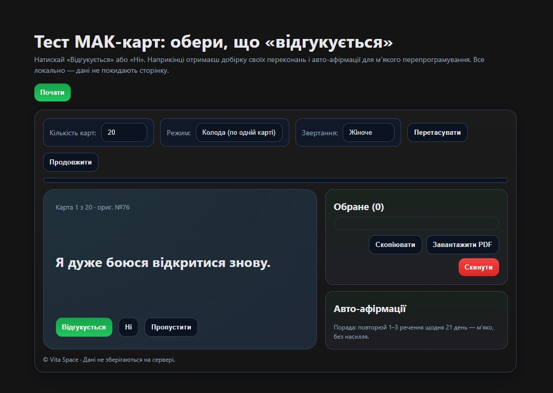Answer Ні for the current card

tap(128, 327)
